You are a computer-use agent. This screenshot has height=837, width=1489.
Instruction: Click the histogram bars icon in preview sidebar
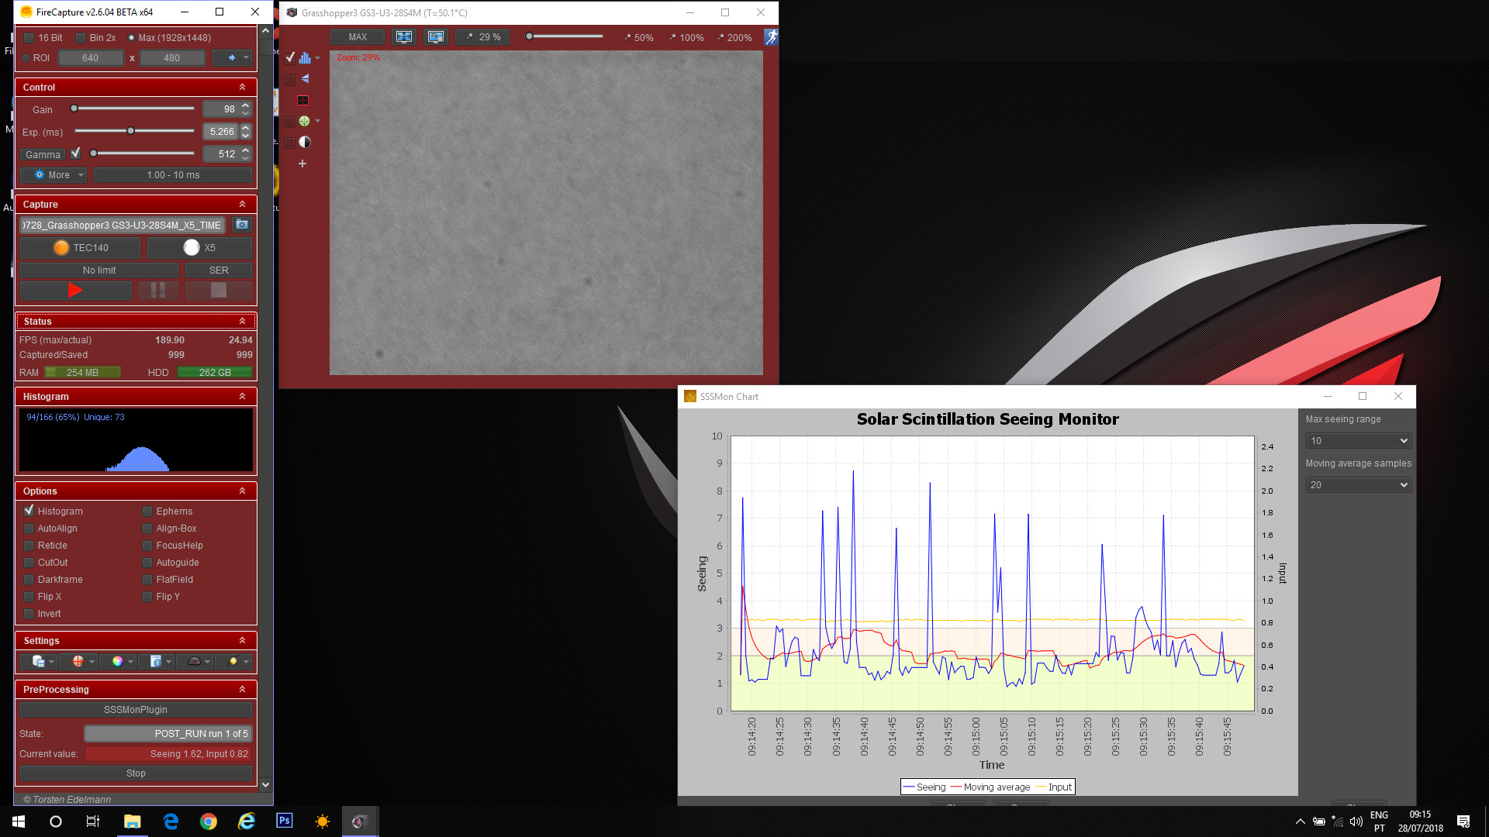(x=305, y=57)
